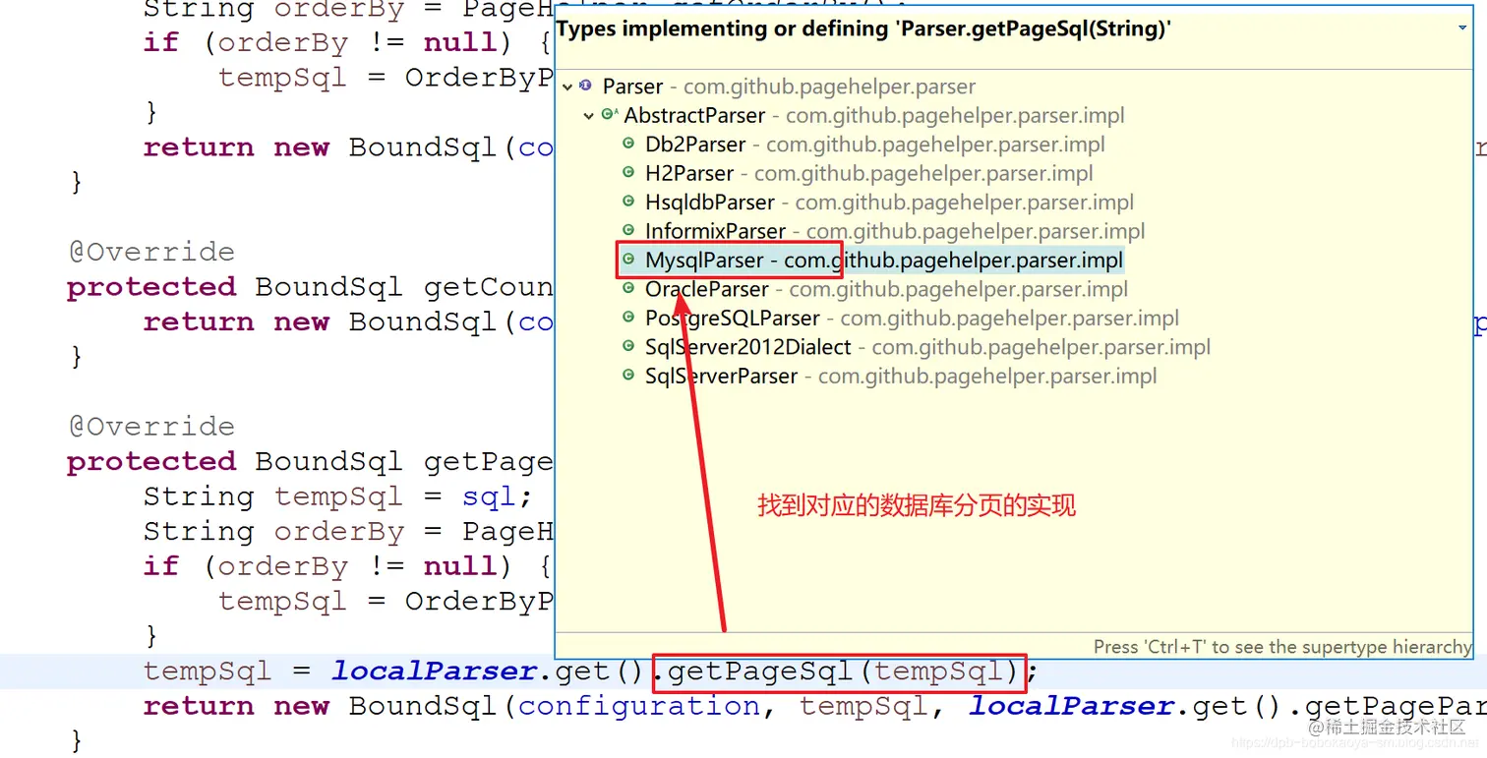Screen dimensions: 1487x758
Task: Click the Parser interface icon
Action: tap(586, 87)
